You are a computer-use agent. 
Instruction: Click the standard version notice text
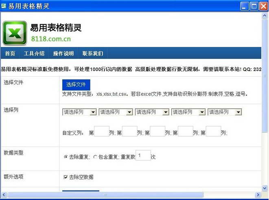pos(131,69)
